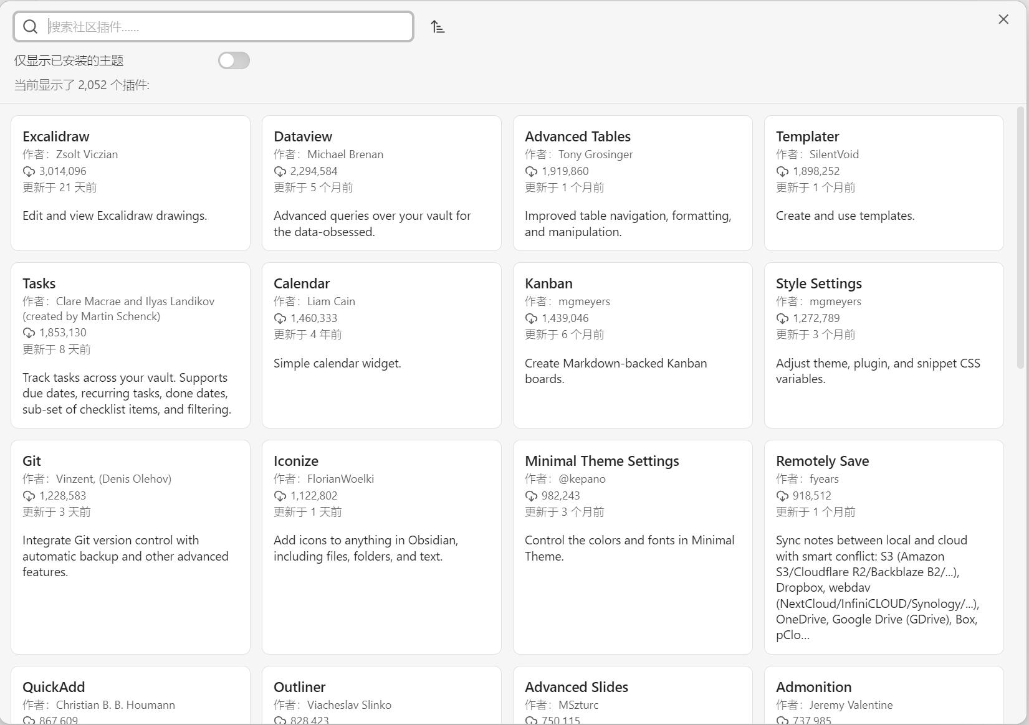Click download count "918,512"
The height and width of the screenshot is (725, 1029).
812,496
